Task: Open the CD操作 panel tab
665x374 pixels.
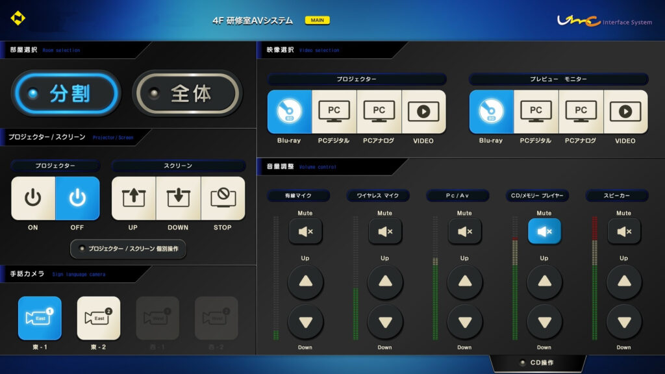Action: click(x=538, y=362)
